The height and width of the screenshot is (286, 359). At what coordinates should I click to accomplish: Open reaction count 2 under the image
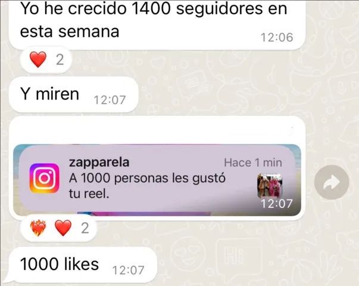[x=85, y=228]
